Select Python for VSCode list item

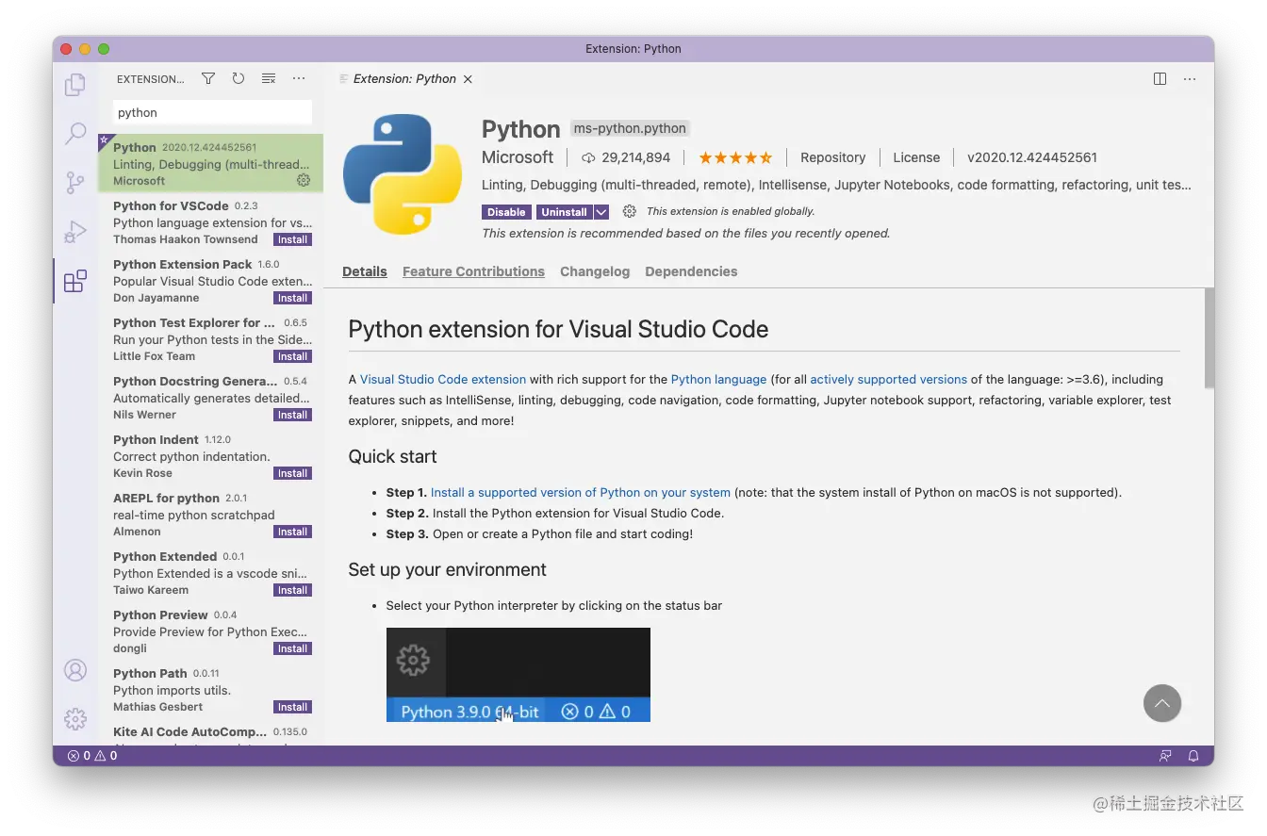tap(211, 221)
